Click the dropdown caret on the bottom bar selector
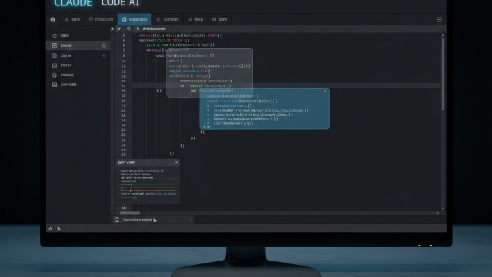This screenshot has width=492, height=277. coord(191,220)
